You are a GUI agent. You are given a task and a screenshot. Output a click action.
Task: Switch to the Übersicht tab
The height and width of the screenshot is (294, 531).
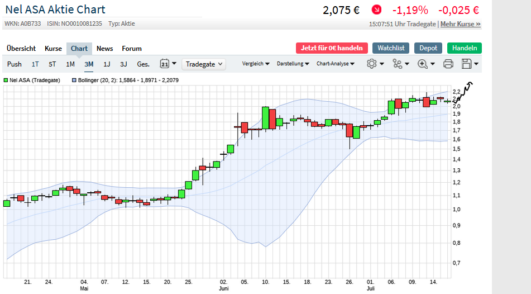tap(21, 49)
